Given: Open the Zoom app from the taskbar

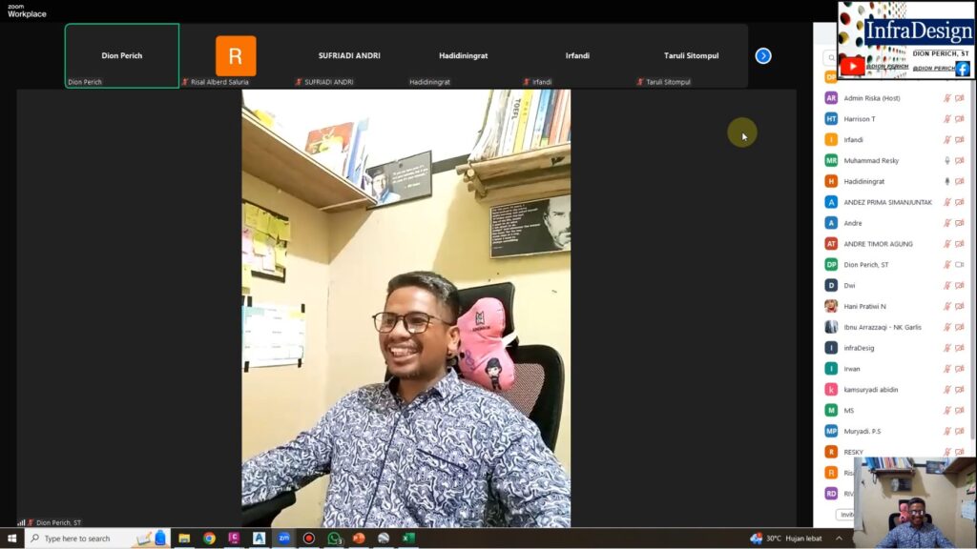Looking at the screenshot, I should [x=283, y=539].
